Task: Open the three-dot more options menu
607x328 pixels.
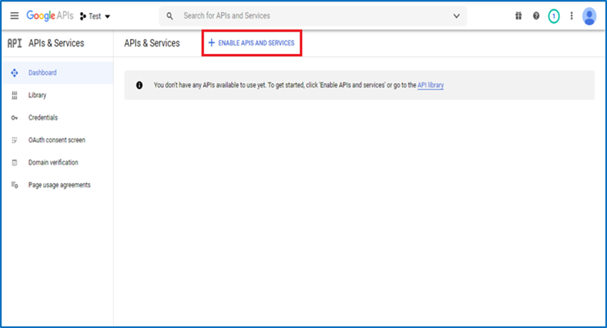Action: coord(572,15)
